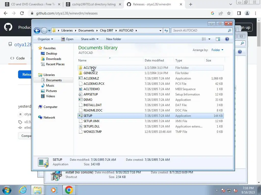
Task: Click the Explorer forward arrow button
Action: pos(44,30)
